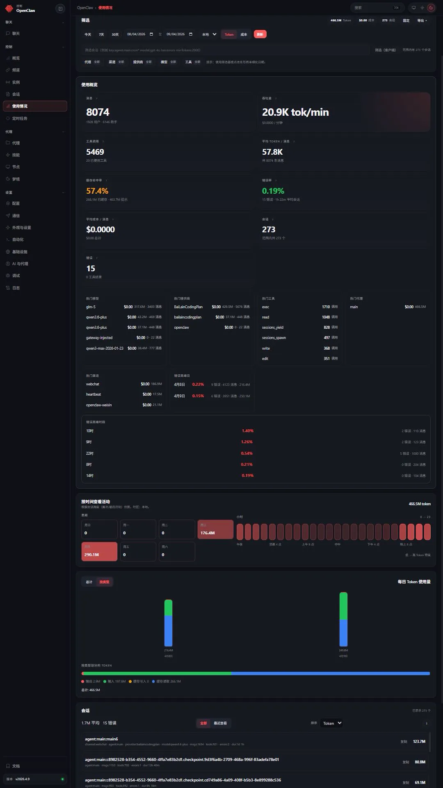Click 筛选（客户端）filter button
Screen dimensions: 443x788
pos(385,50)
